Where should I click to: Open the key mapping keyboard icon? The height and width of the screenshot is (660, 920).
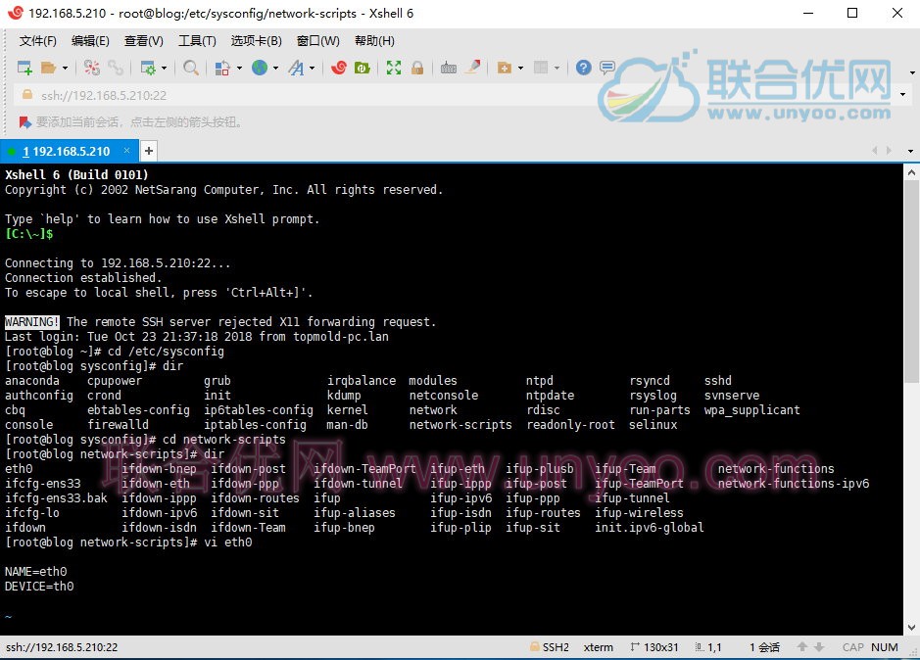[449, 68]
